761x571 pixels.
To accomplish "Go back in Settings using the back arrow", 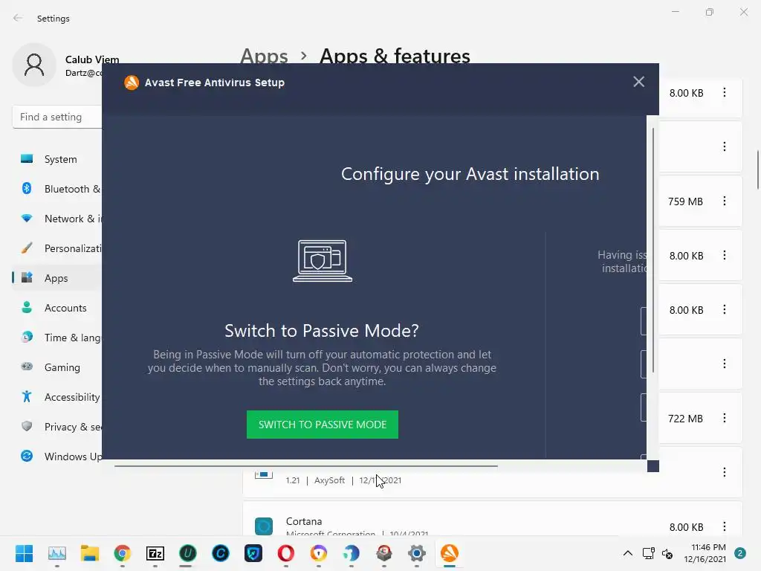I will point(18,18).
